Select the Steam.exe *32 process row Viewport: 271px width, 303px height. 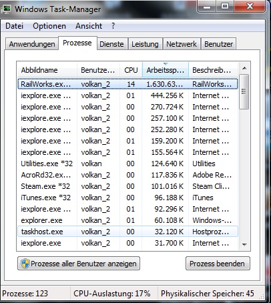127,186
